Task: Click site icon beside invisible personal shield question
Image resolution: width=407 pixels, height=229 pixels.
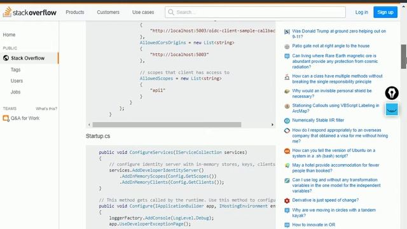Action: point(287,91)
